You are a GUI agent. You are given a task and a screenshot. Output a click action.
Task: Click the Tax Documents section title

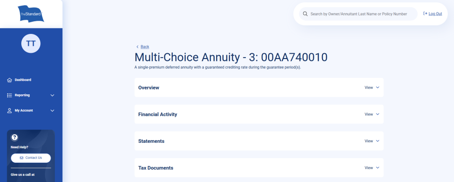pyautogui.click(x=156, y=168)
